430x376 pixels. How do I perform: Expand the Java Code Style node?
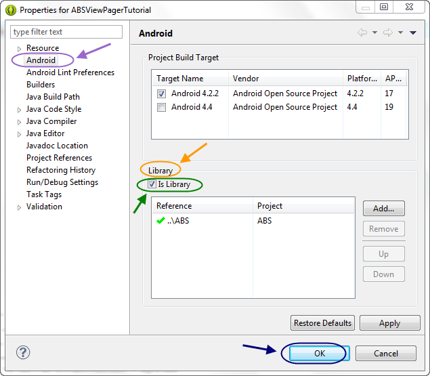coord(19,110)
